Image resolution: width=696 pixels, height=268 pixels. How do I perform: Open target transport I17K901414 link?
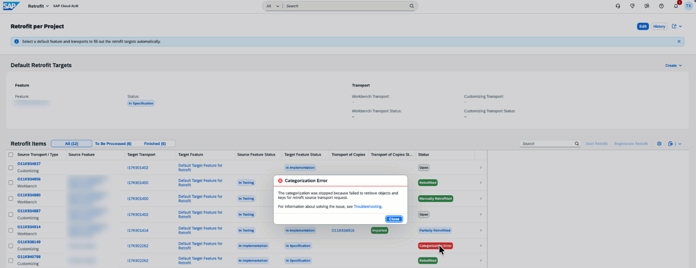pyautogui.click(x=138, y=231)
